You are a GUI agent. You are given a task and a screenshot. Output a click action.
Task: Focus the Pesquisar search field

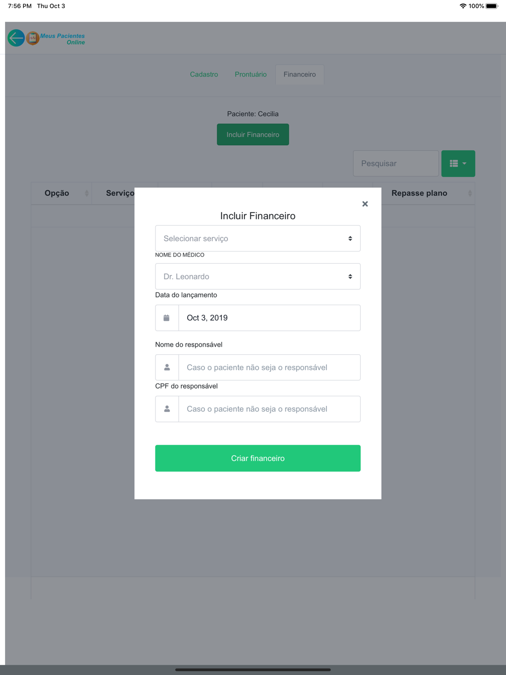(396, 163)
